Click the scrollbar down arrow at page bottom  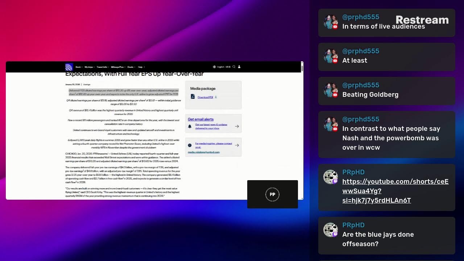[302, 198]
